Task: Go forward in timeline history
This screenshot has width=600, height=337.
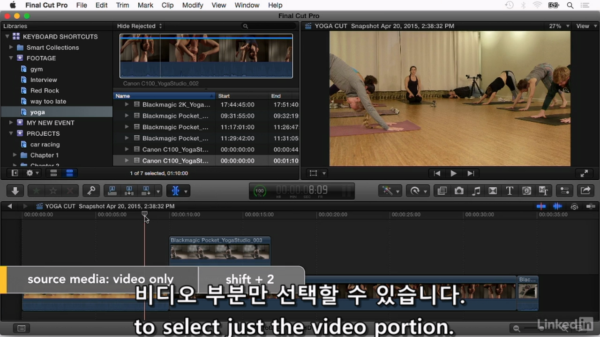Action: [25, 206]
